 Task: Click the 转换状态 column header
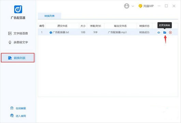[x=144, y=26]
